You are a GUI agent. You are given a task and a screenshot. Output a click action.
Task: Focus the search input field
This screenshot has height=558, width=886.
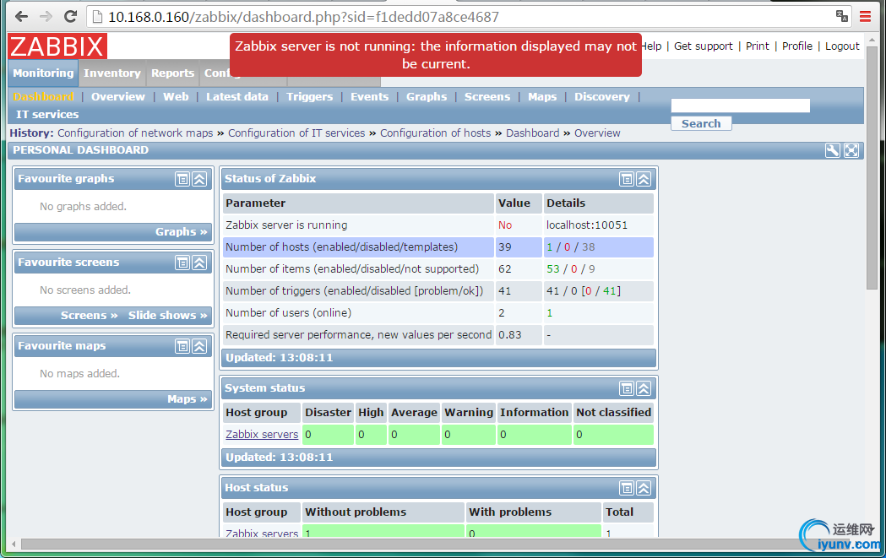pos(740,106)
